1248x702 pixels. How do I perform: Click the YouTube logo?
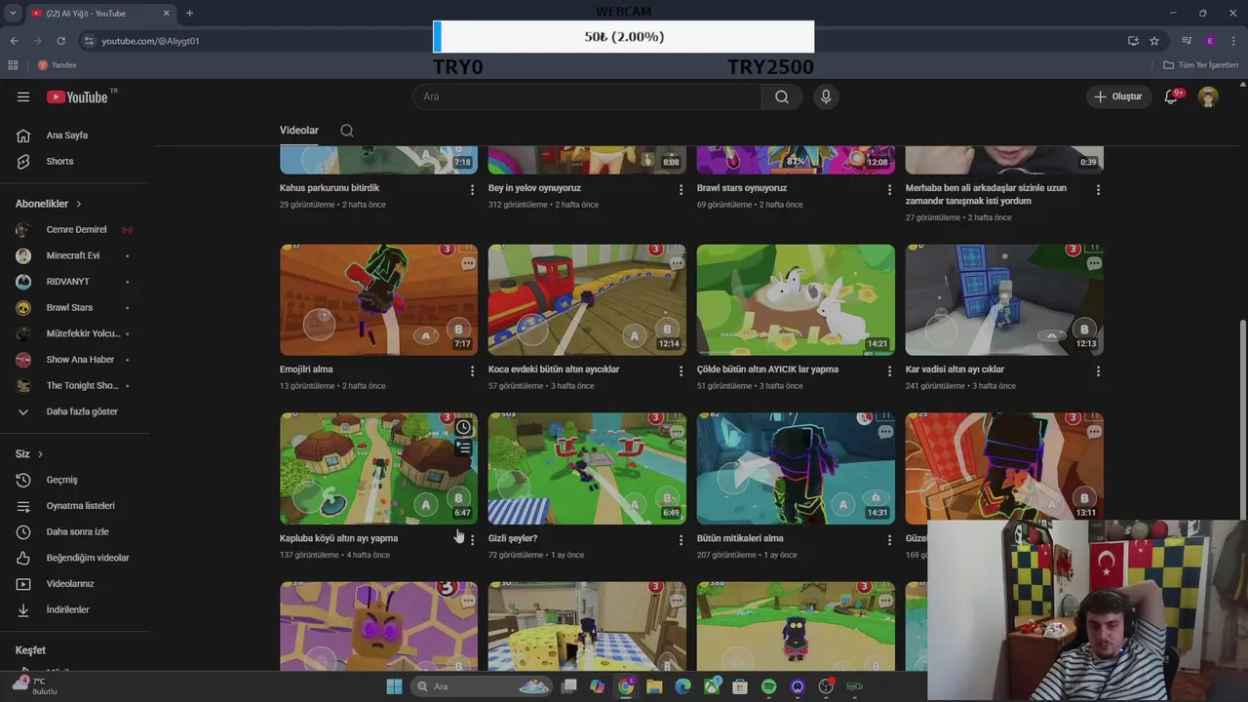coord(78,97)
